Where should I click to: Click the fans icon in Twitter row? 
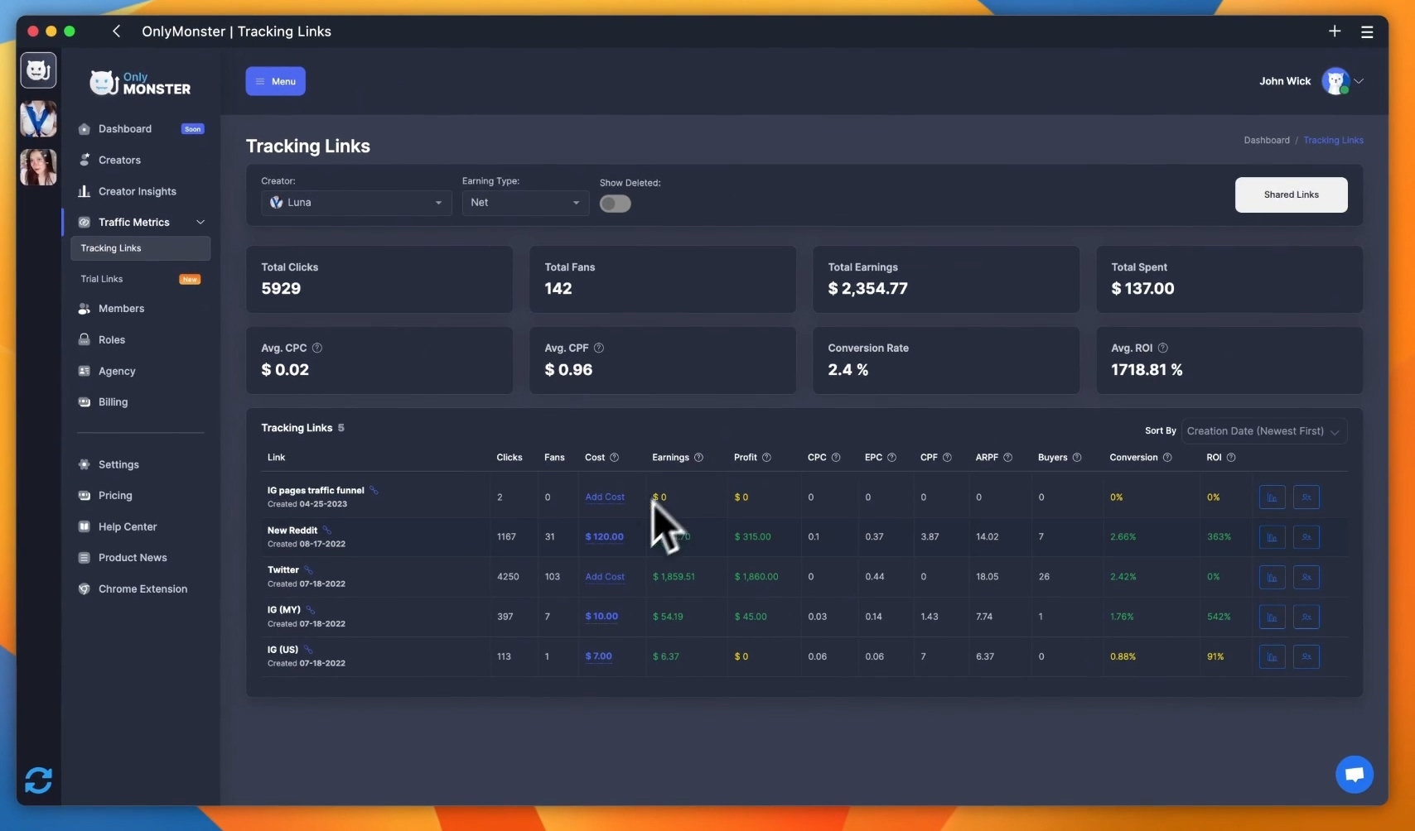click(1306, 577)
